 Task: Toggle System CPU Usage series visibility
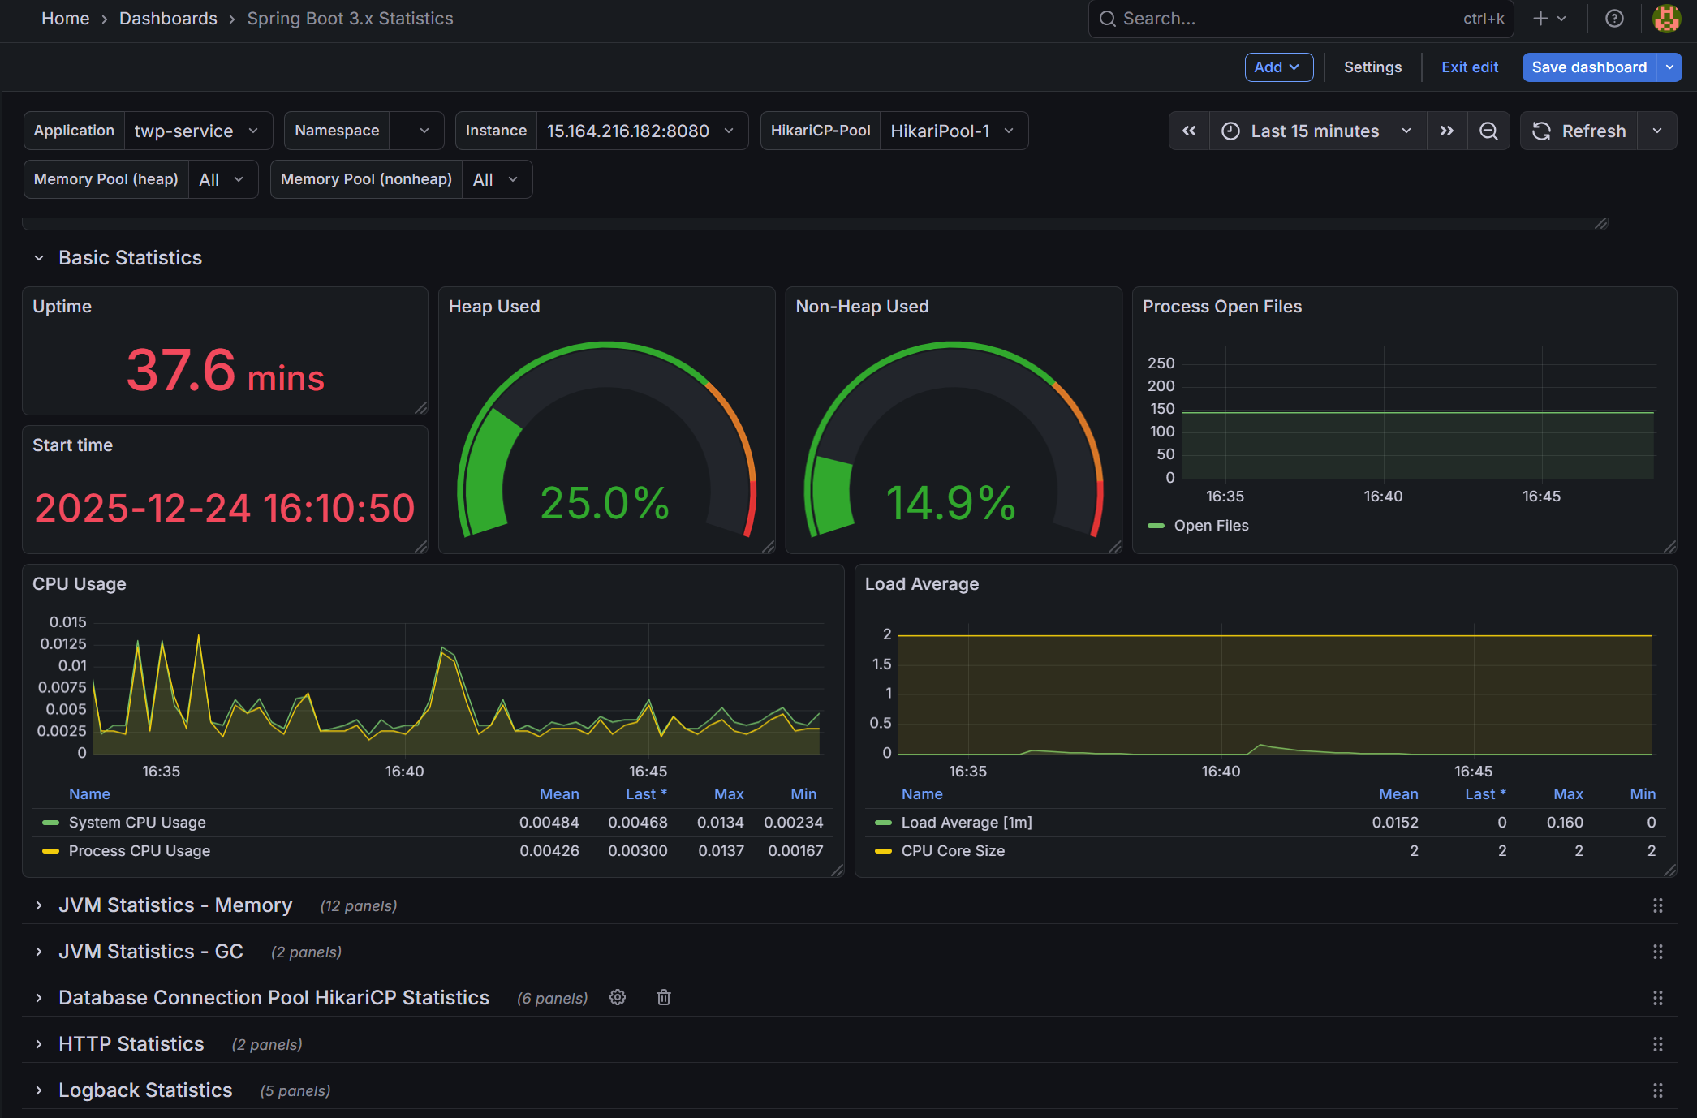137,823
